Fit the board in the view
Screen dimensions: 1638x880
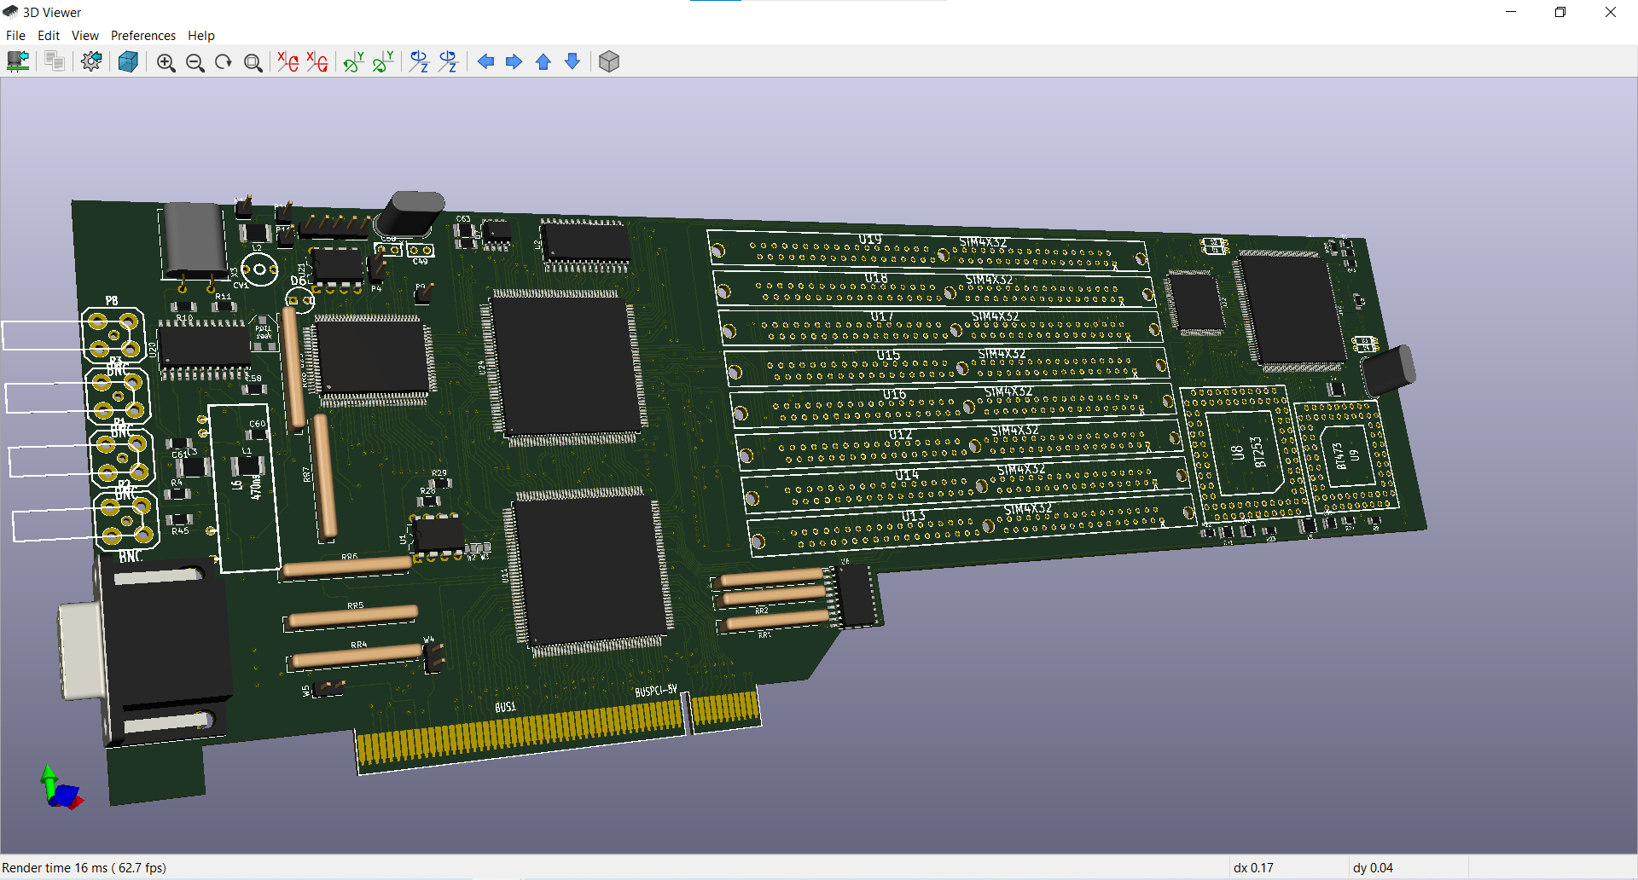[253, 62]
